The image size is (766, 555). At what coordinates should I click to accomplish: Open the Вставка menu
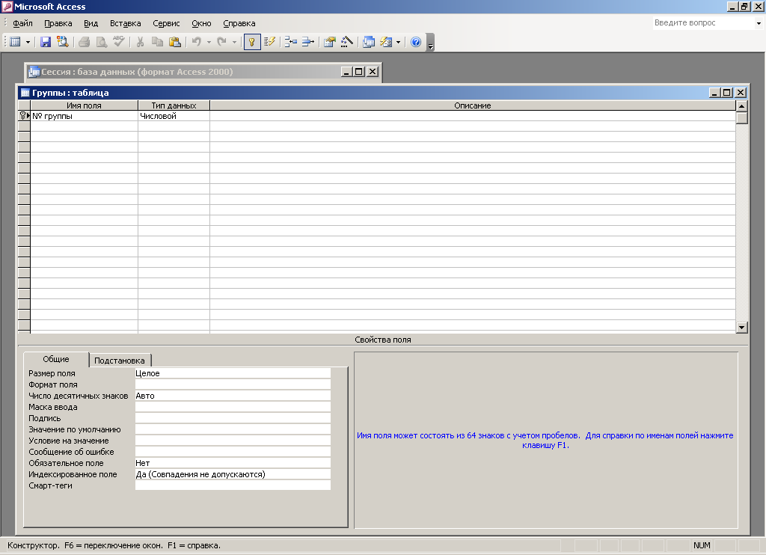point(125,23)
